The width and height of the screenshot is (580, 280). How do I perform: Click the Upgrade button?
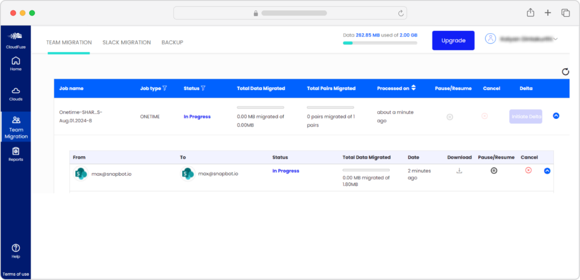tap(453, 40)
